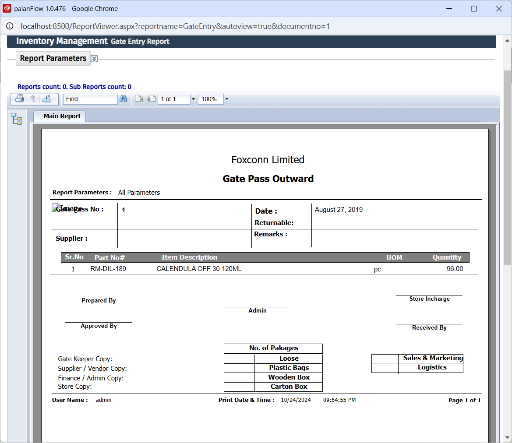Screen dimensions: 512x443
Task: Click the All Parameters value
Action: (139, 193)
